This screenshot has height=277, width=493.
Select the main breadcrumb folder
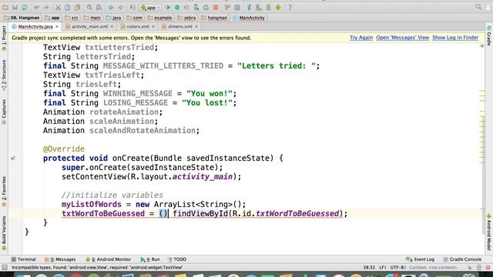92,18
